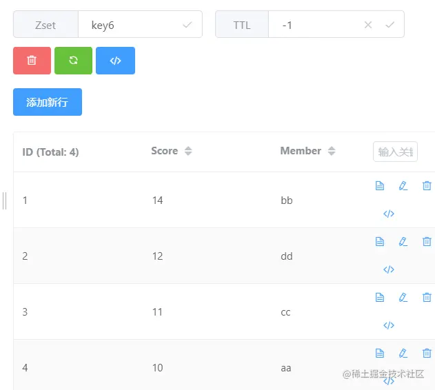Confirm TTL value checkmark

click(x=390, y=25)
